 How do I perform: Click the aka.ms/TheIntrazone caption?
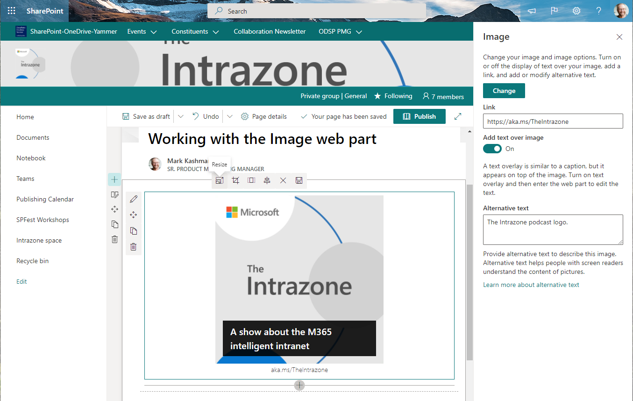coord(299,370)
